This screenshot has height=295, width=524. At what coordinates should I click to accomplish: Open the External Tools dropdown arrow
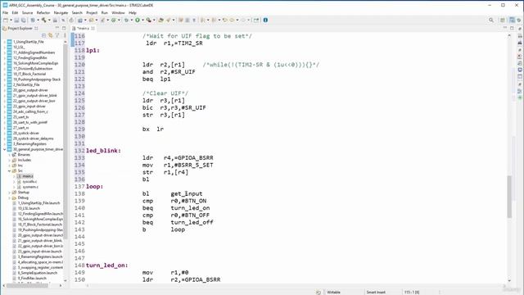pos(154,20)
